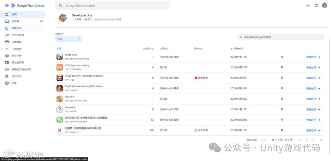
Task: Open 下载报告 in the sidebar
Action: 23,49
